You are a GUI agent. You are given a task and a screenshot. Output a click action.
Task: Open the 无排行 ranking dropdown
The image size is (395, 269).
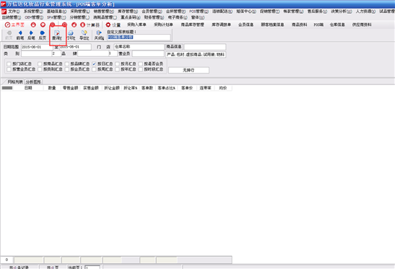point(188,70)
